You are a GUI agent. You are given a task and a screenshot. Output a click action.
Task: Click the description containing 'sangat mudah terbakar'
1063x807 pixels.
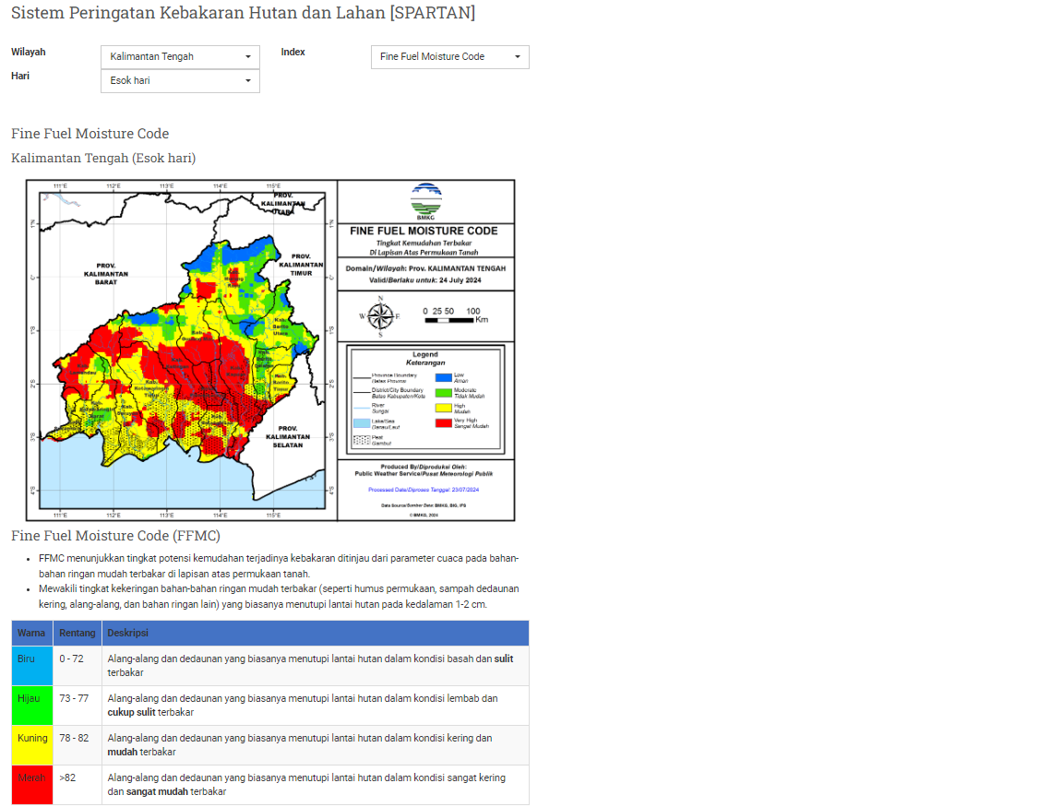click(316, 785)
